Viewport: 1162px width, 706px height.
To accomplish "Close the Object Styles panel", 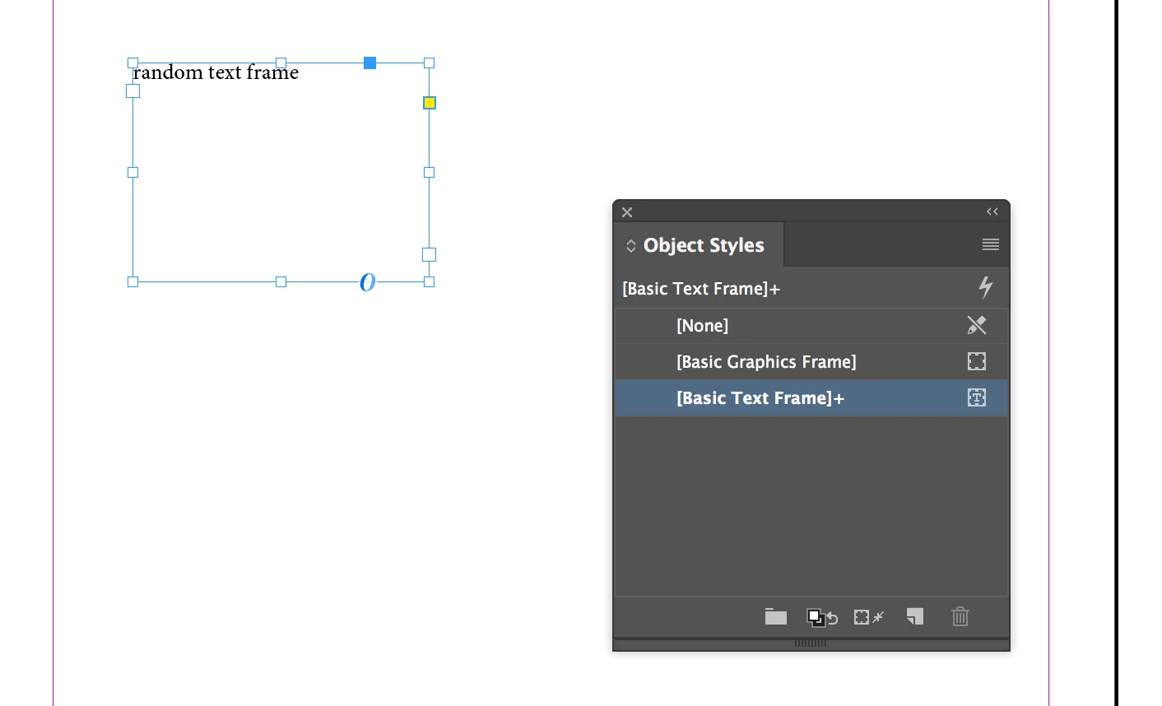I will point(627,212).
